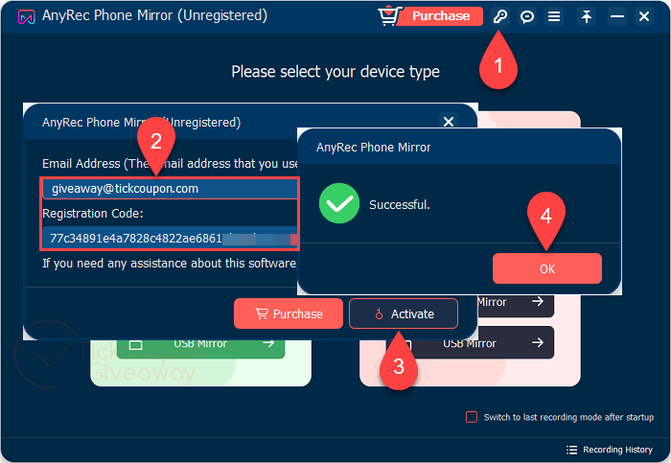
Task: Close the registration dialog
Action: coord(449,122)
